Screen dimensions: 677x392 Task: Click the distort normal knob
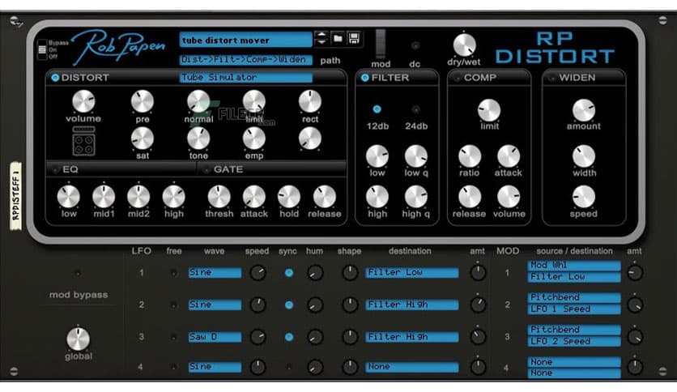click(x=198, y=101)
